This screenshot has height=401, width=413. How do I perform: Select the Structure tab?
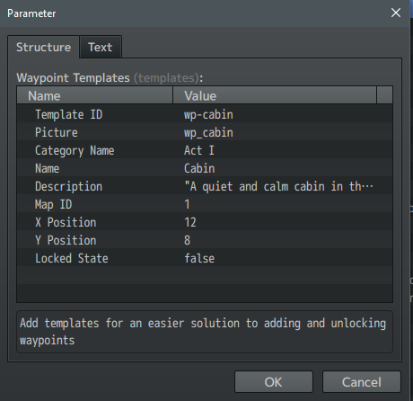pyautogui.click(x=43, y=47)
